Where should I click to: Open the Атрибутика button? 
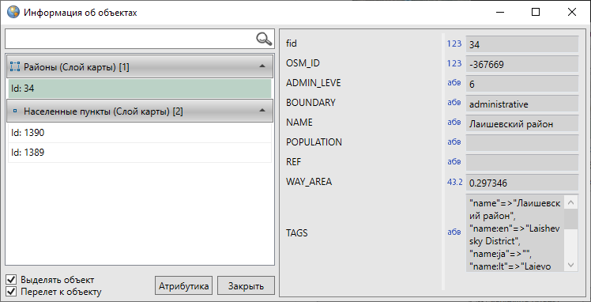click(x=183, y=285)
